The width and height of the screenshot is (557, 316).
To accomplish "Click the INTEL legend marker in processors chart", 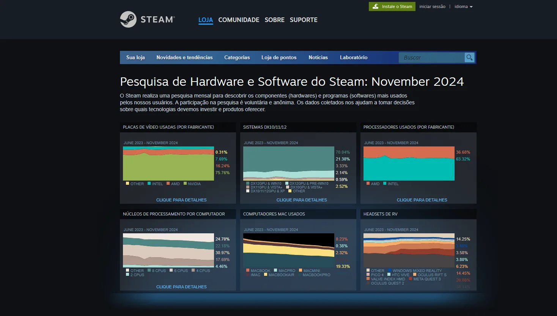I will click(x=385, y=184).
